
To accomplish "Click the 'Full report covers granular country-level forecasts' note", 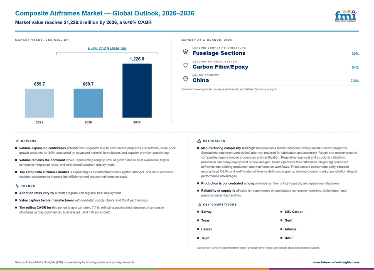I will (229, 89).
